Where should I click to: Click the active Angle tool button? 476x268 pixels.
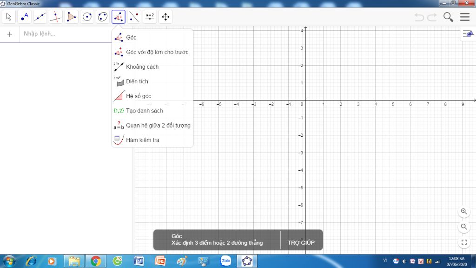click(x=119, y=17)
